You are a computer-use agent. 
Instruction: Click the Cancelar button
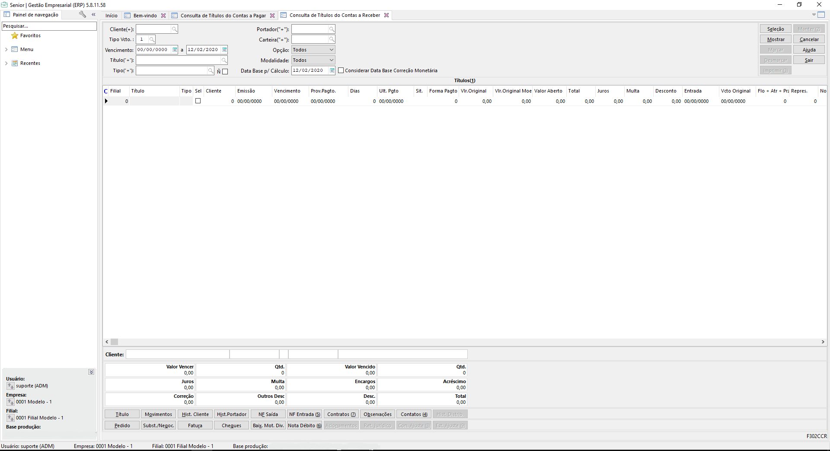(809, 39)
